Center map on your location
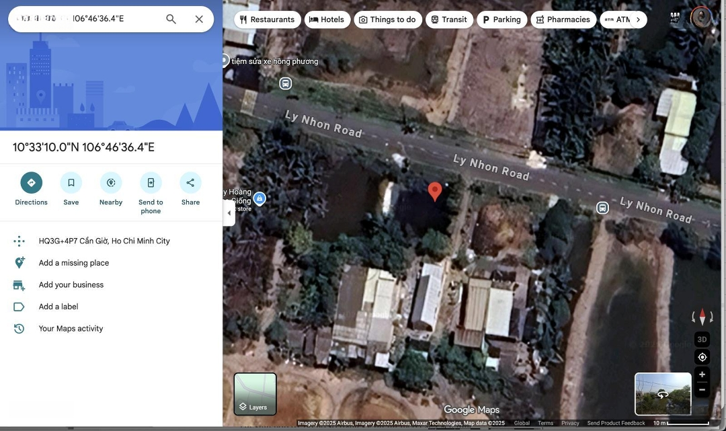The height and width of the screenshot is (431, 726). (702, 357)
